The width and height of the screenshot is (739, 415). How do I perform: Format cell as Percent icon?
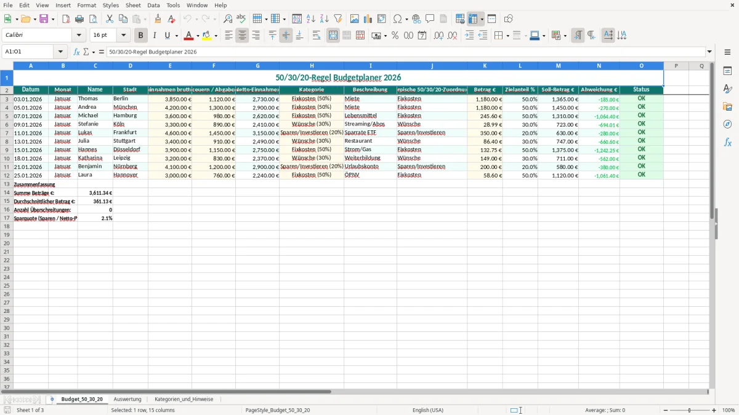click(395, 36)
